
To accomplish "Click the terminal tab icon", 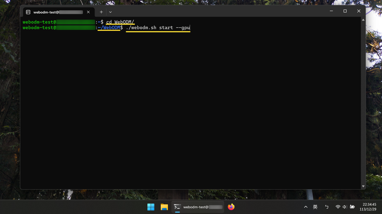I will point(28,12).
